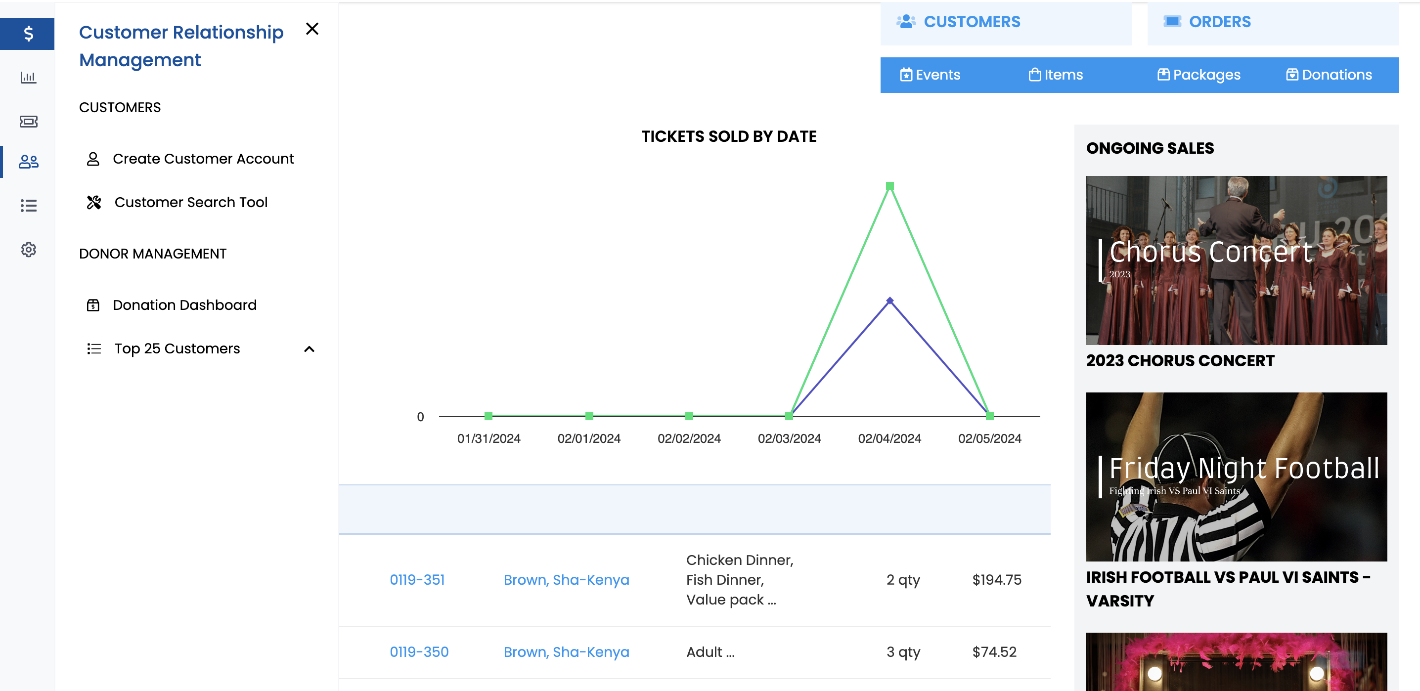Click the 02/03/2024 axis label

pos(790,438)
